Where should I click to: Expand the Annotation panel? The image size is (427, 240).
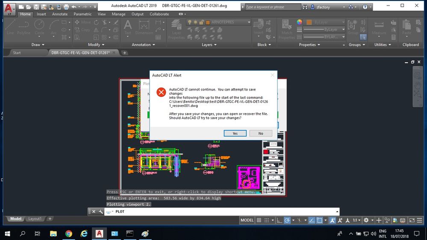click(143, 44)
